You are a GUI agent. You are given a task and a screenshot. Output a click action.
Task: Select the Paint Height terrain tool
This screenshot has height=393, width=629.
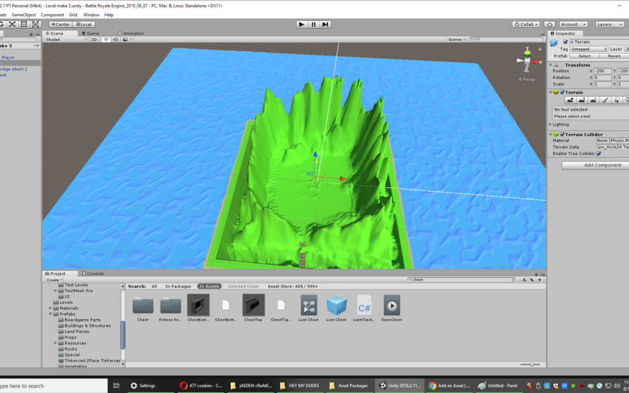pyautogui.click(x=582, y=100)
